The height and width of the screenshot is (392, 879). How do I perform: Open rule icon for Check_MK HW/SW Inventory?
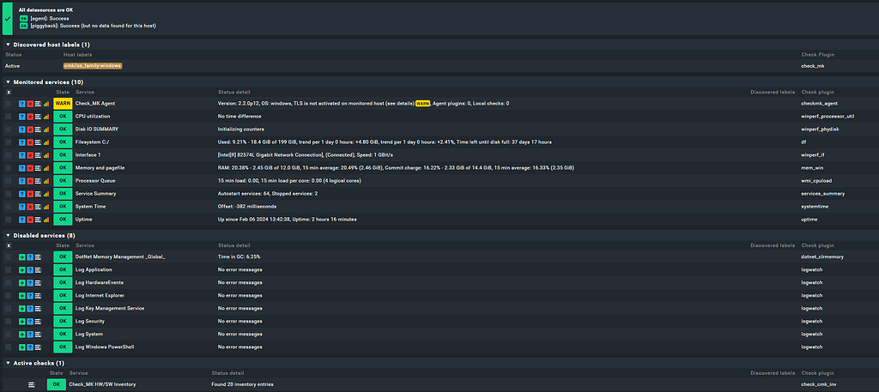32,384
